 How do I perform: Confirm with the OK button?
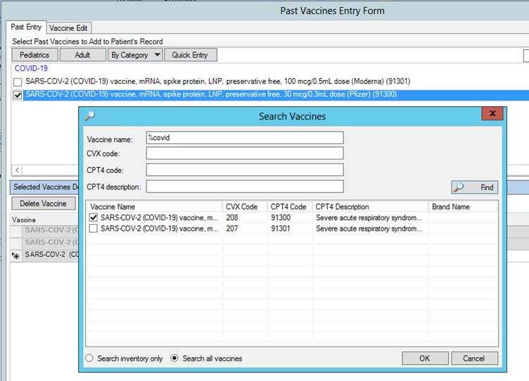pyautogui.click(x=425, y=359)
